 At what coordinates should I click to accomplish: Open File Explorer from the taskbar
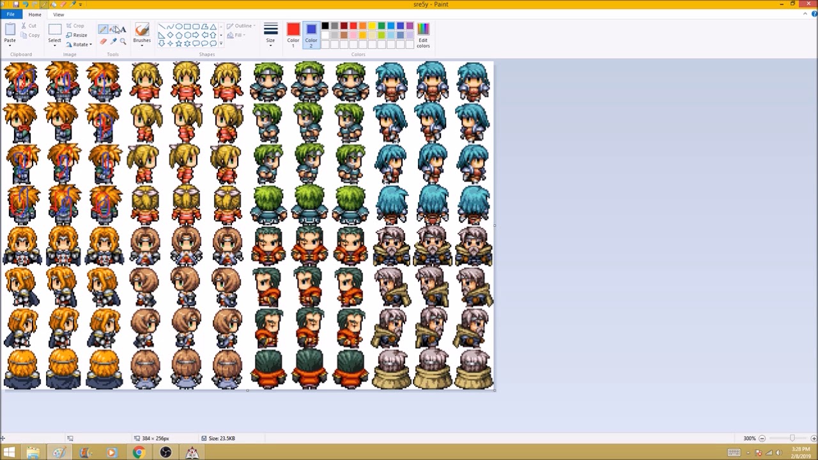pyautogui.click(x=33, y=452)
